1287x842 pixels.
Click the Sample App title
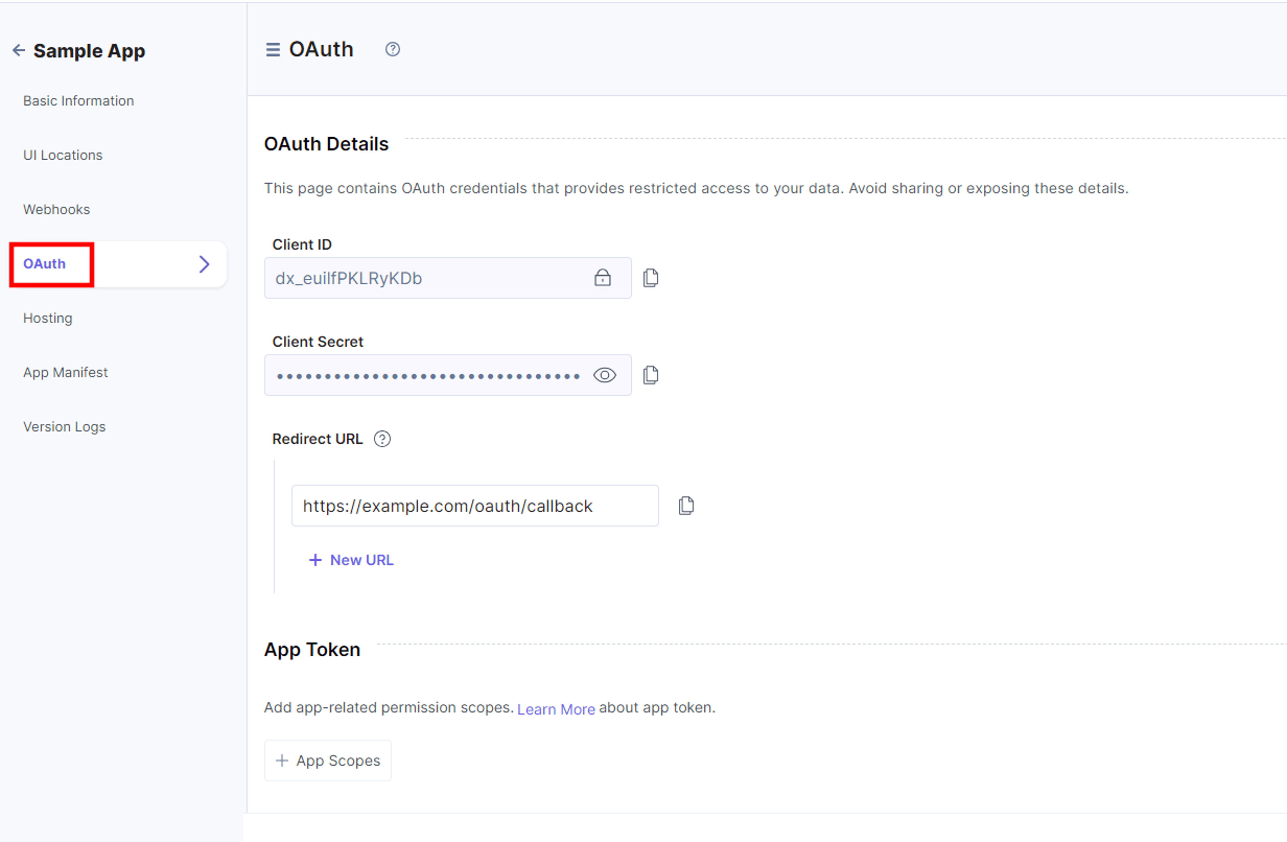click(89, 51)
